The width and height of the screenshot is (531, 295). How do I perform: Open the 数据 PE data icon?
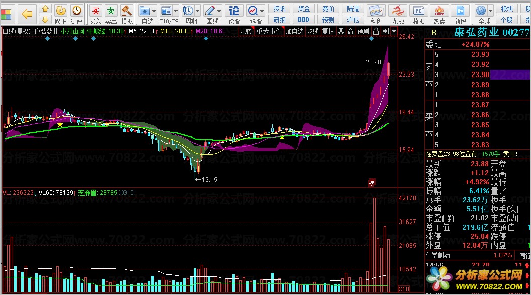pyautogui.click(x=418, y=11)
